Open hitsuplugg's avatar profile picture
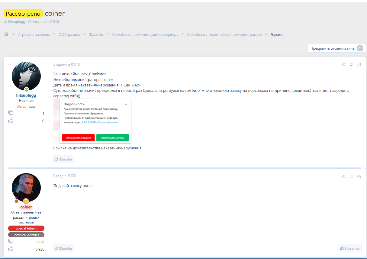The height and width of the screenshot is (259, 367). coord(26,76)
